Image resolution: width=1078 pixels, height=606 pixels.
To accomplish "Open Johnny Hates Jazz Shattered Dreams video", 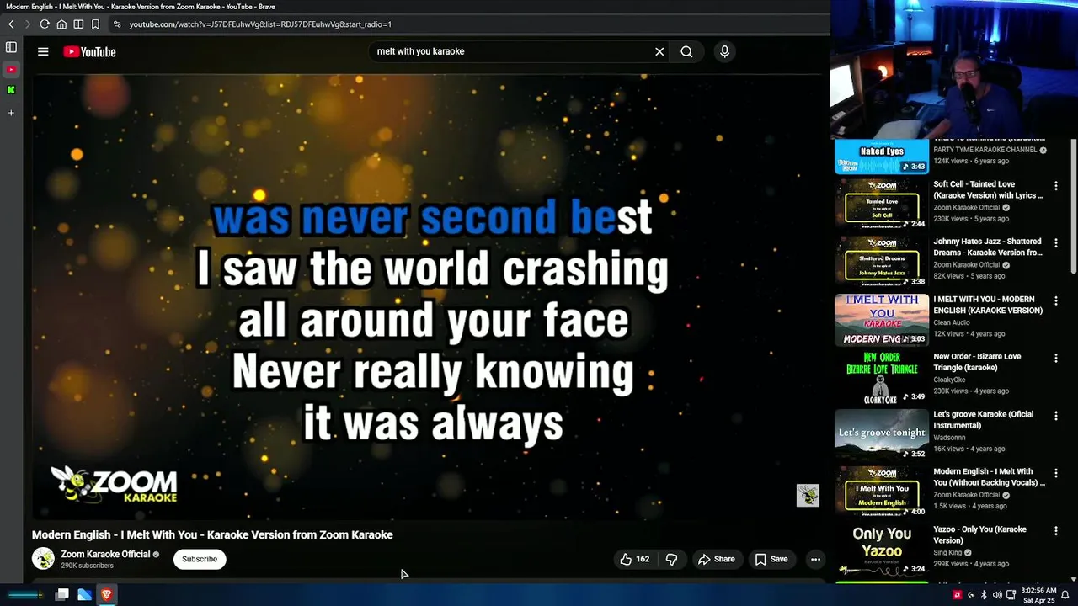I will [x=988, y=247].
